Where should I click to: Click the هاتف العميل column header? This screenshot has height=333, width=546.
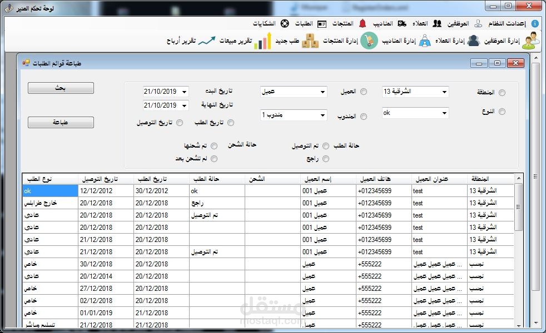click(x=384, y=179)
